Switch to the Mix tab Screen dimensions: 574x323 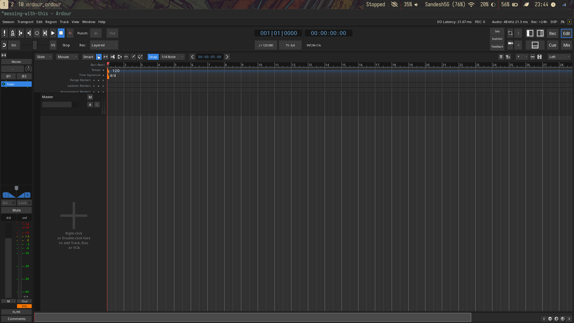(x=567, y=45)
